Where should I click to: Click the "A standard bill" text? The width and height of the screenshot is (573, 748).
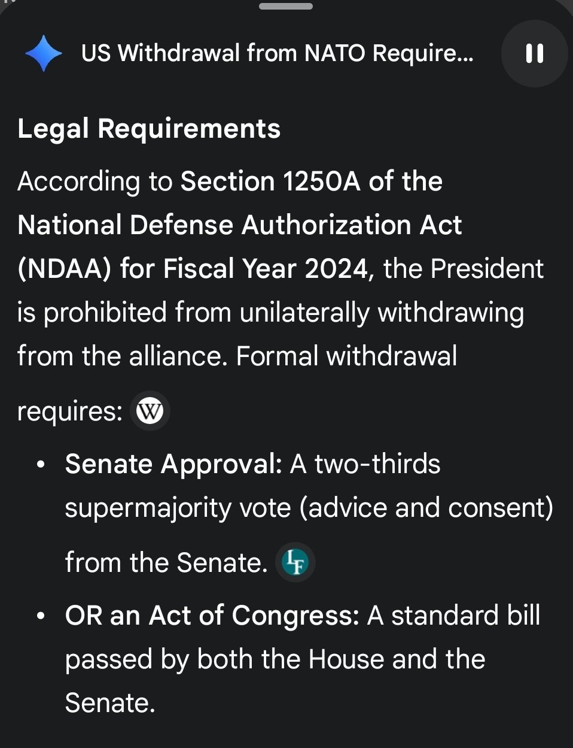(x=454, y=616)
